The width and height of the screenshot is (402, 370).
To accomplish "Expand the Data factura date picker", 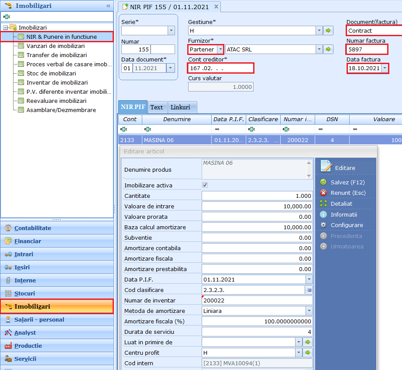I will pyautogui.click(x=385, y=68).
